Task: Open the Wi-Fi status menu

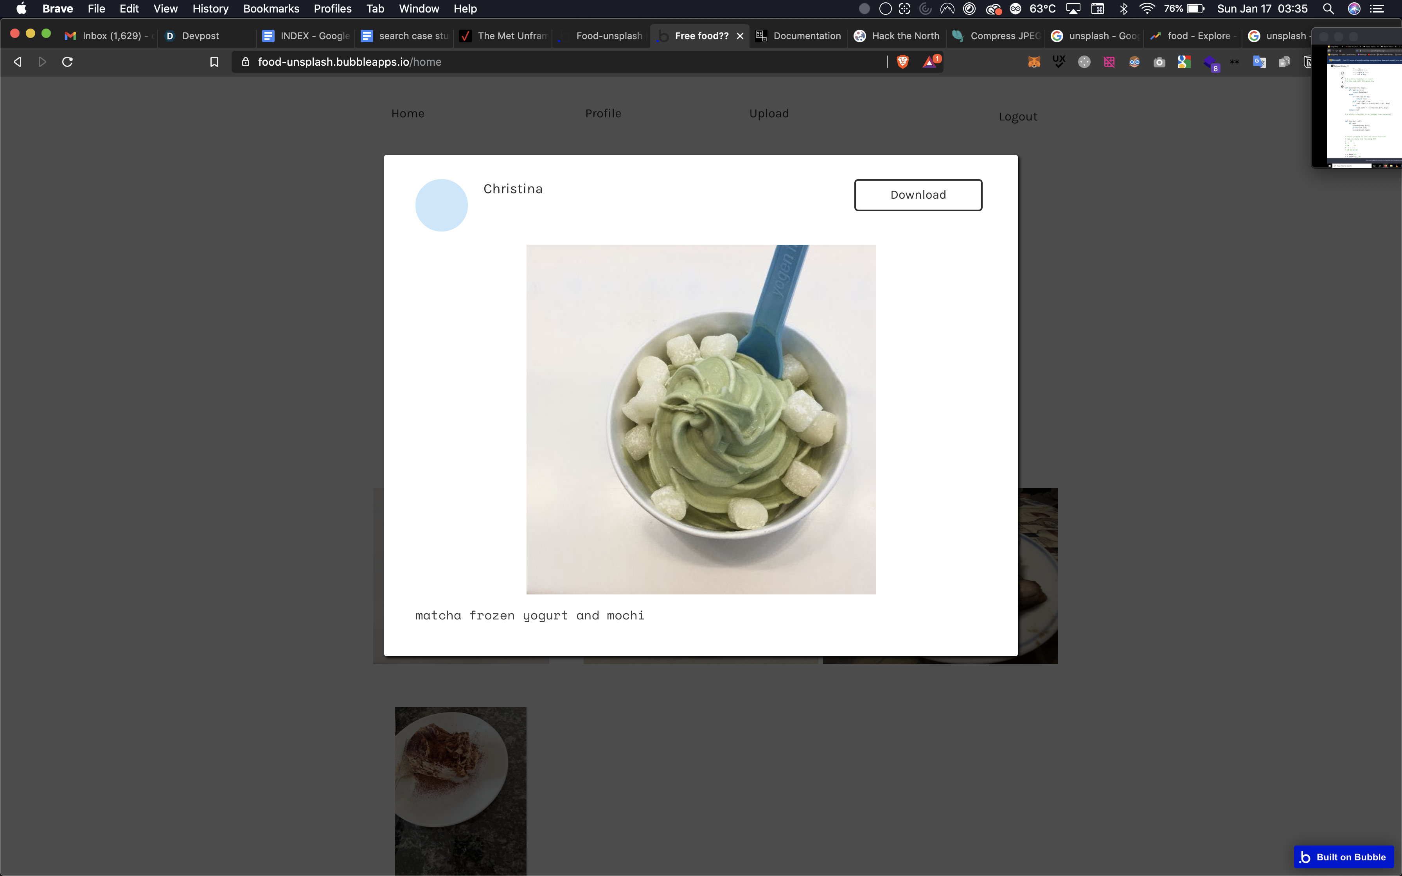Action: [x=1147, y=9]
